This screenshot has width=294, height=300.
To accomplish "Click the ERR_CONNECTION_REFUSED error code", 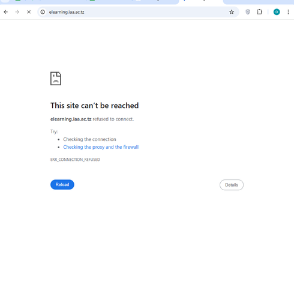I will 75,160.
